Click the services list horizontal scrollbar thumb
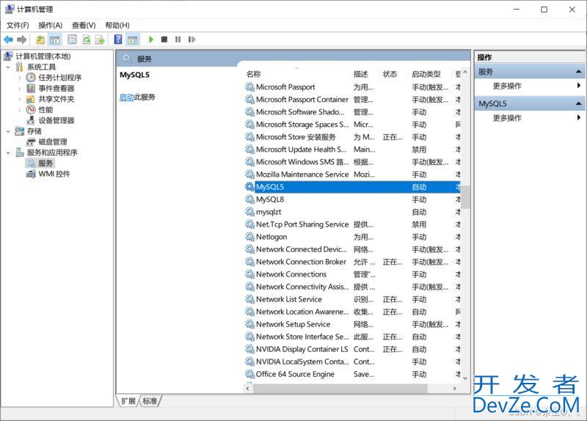The width and height of the screenshot is (587, 421). pos(340,389)
